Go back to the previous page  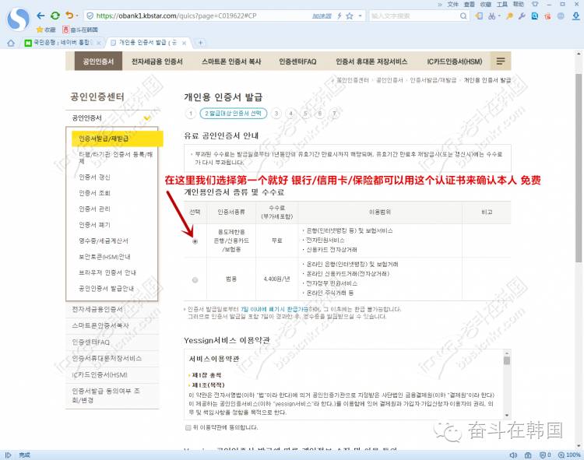coord(40,16)
